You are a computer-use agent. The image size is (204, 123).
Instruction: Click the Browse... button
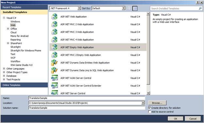[157, 103]
